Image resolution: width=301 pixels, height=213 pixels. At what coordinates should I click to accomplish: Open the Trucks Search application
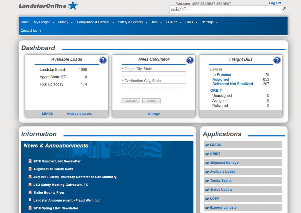tap(220, 180)
